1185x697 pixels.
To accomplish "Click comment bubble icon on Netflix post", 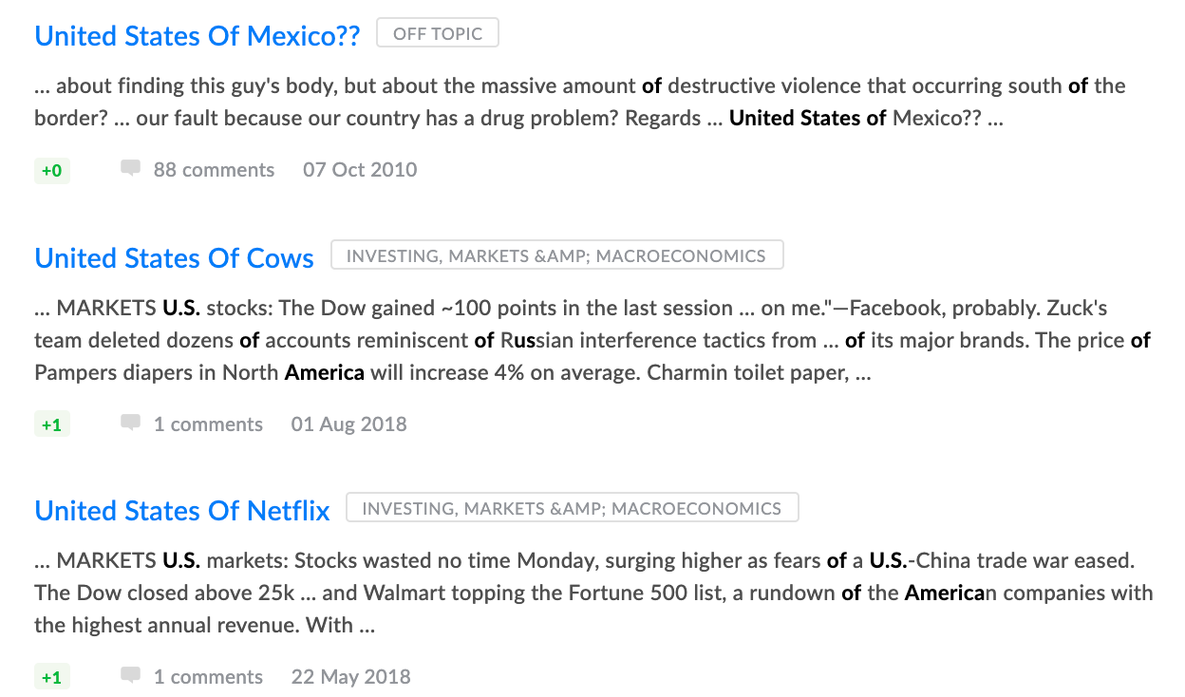I will 131,676.
